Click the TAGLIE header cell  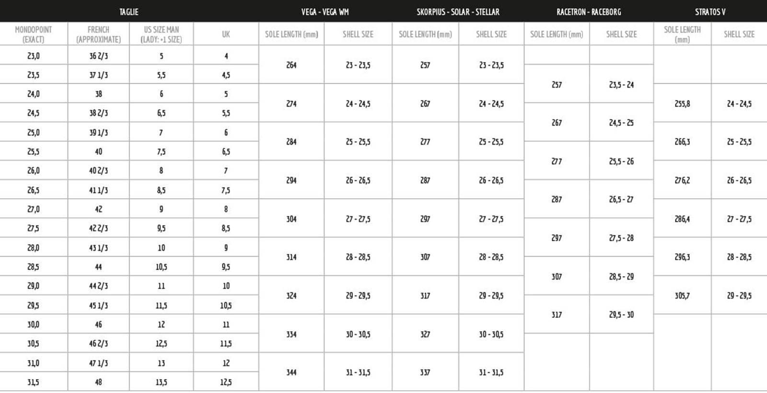click(129, 11)
